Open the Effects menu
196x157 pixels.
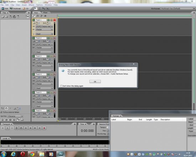click(x=31, y=5)
